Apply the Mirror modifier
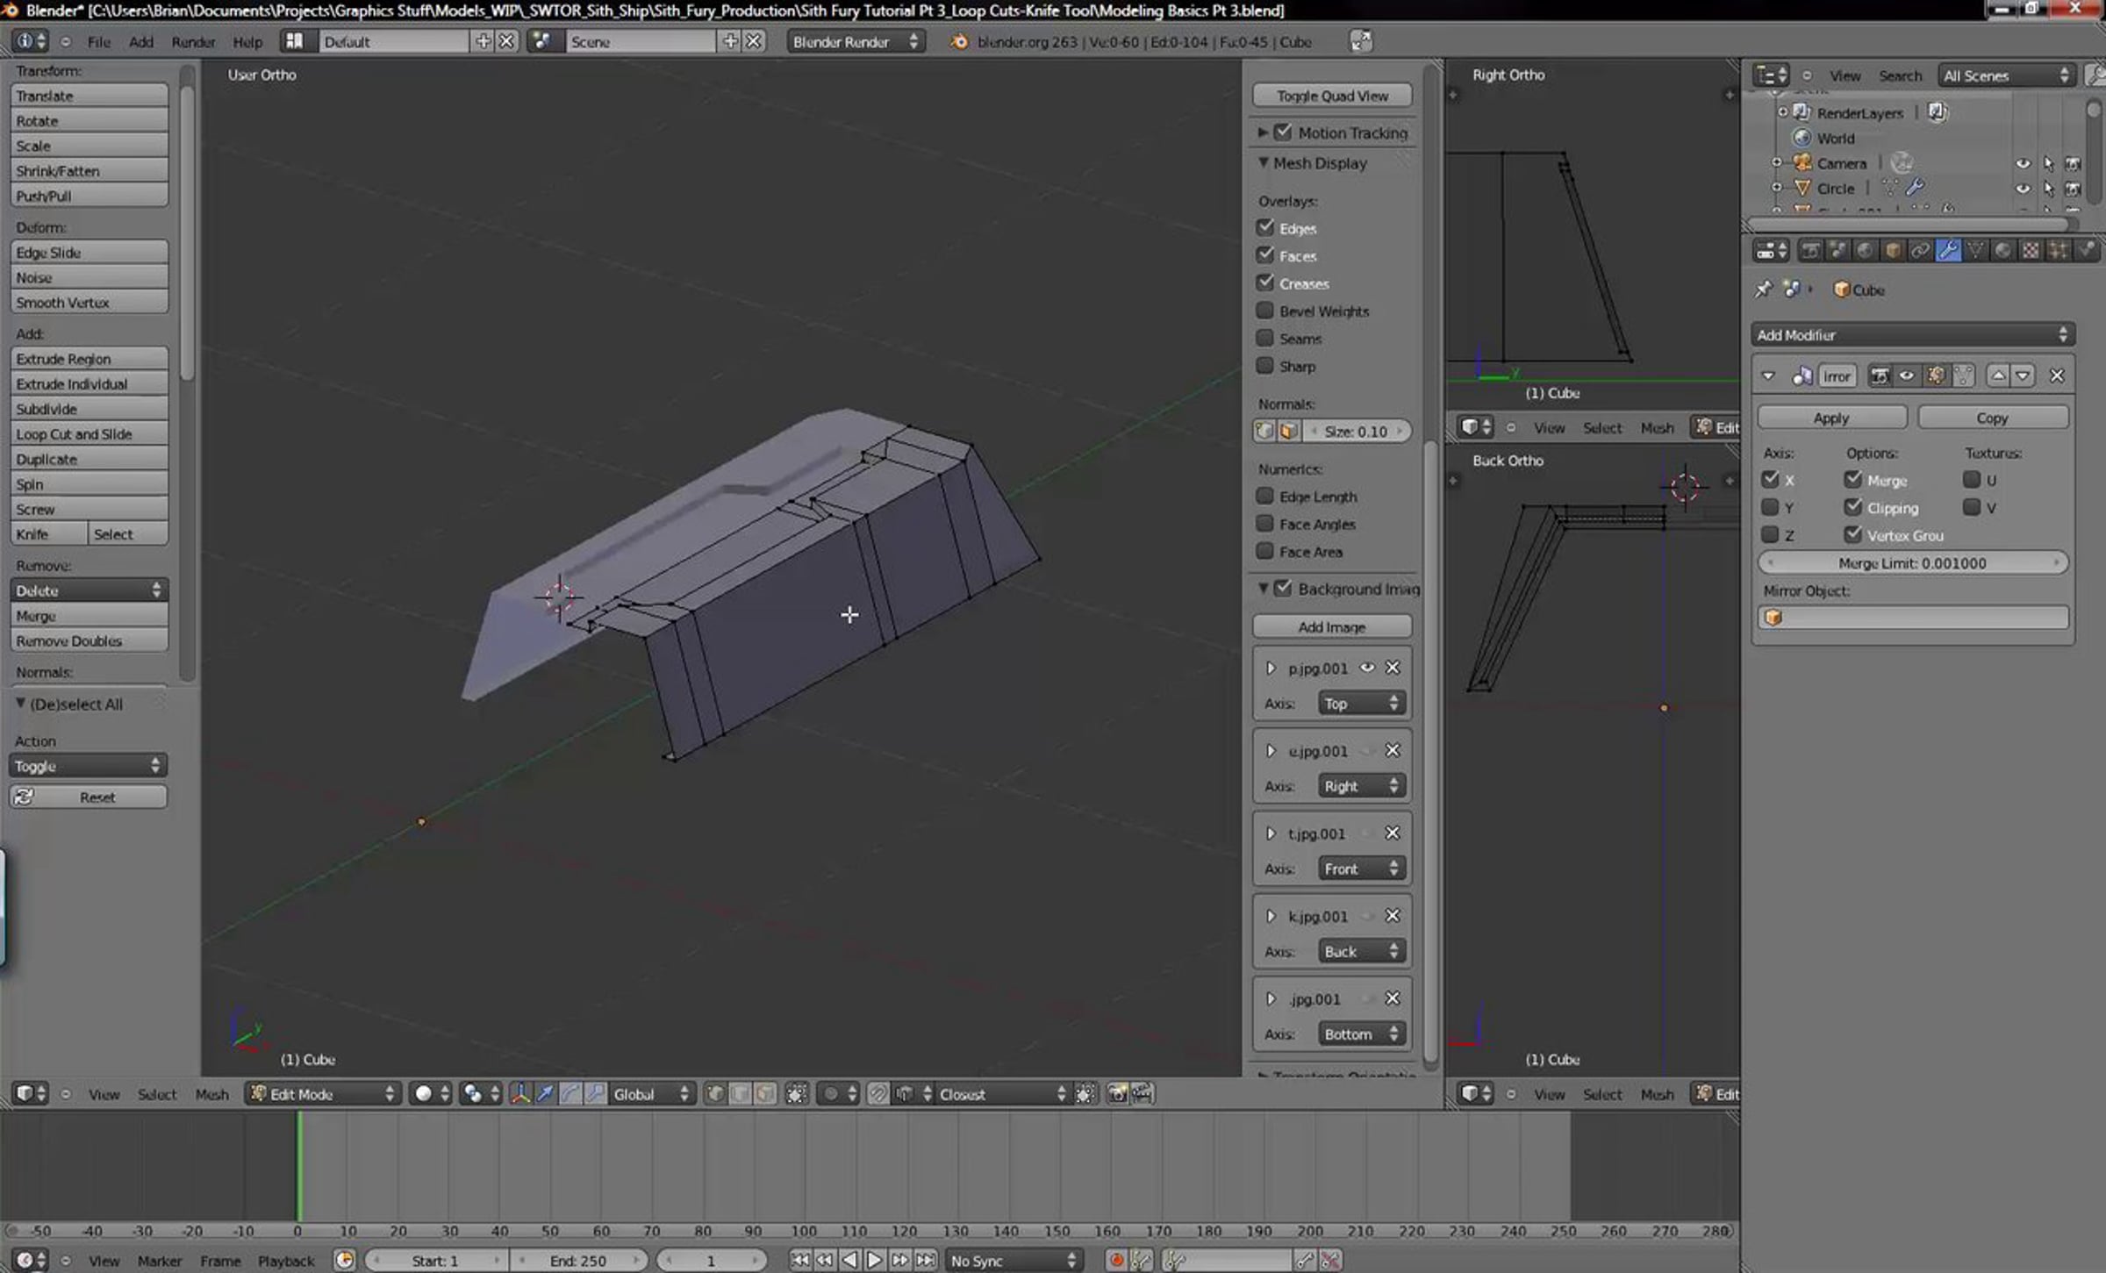2106x1273 pixels. point(1831,418)
